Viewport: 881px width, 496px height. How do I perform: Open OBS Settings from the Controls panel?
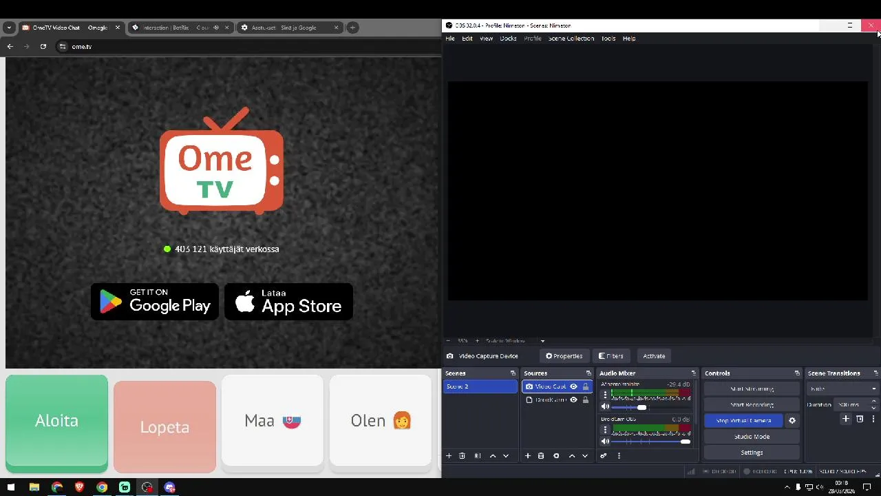click(x=752, y=453)
